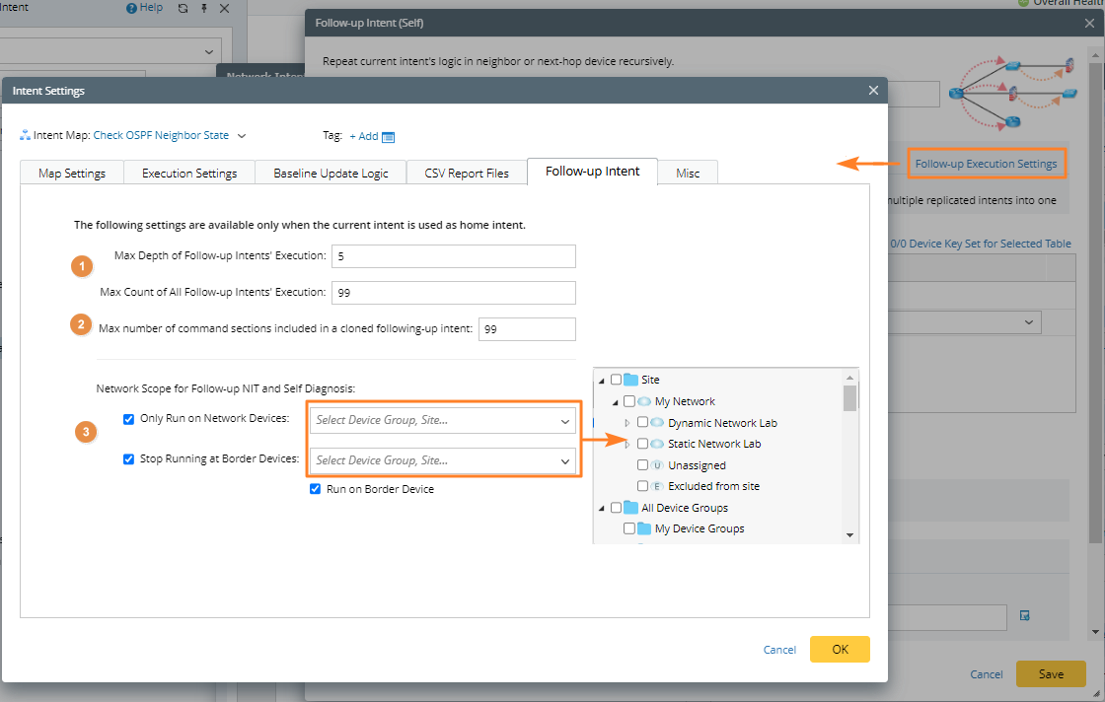Switch to the Execution Settings tab
This screenshot has width=1105, height=702.
click(x=189, y=173)
